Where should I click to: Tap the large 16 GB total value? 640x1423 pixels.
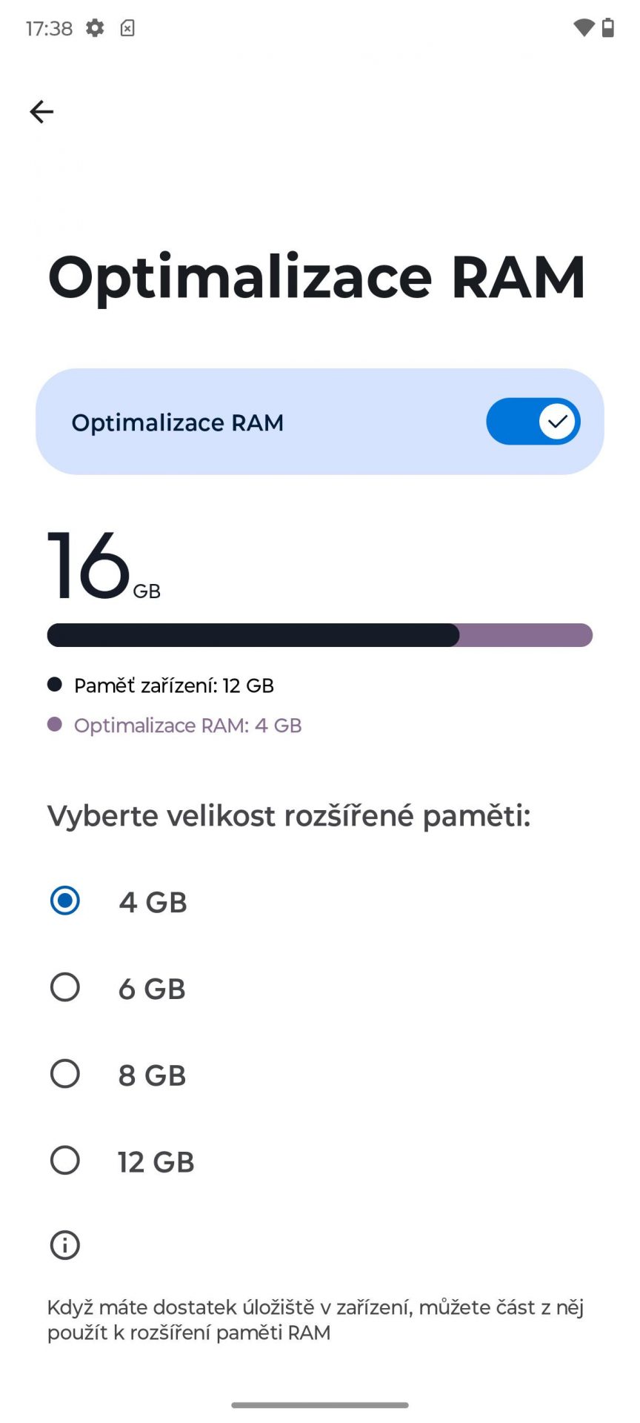point(104,565)
